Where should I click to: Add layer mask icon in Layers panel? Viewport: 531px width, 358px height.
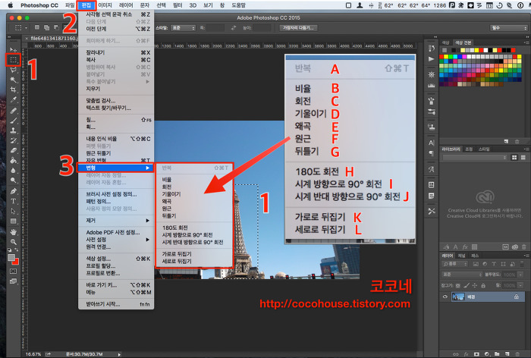(477, 354)
